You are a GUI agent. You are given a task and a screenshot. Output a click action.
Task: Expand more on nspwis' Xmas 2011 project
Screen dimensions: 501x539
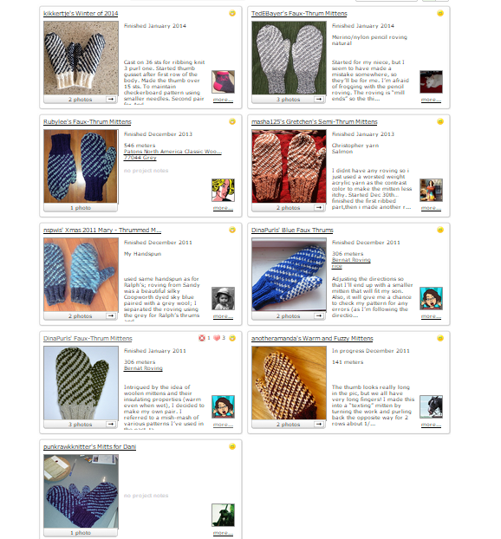point(223,316)
